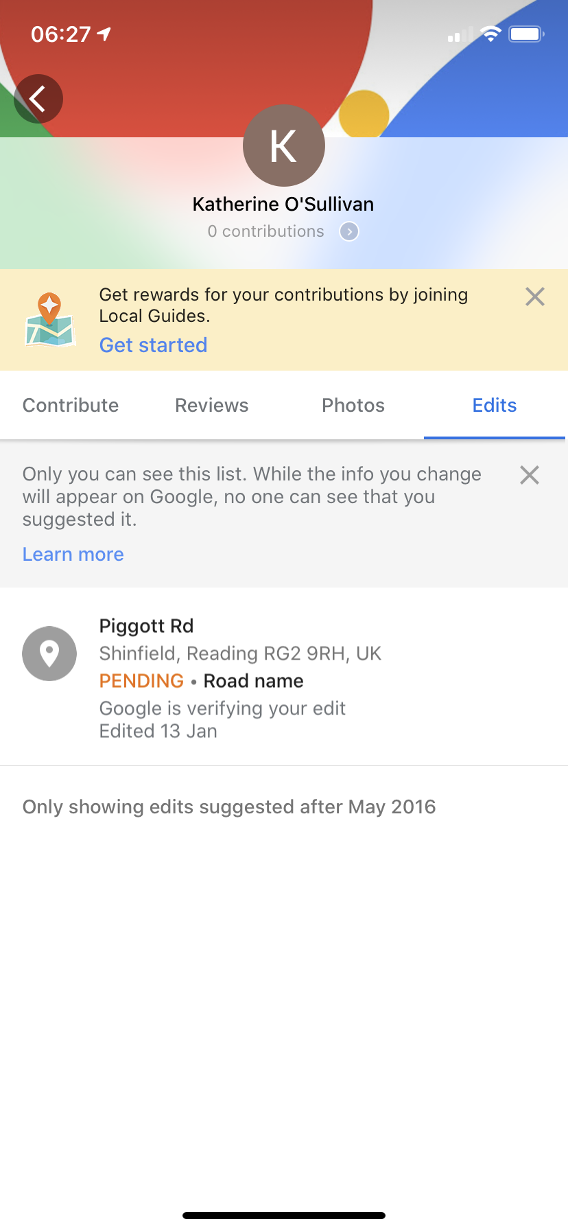Tap the grey location pin icon

click(49, 653)
